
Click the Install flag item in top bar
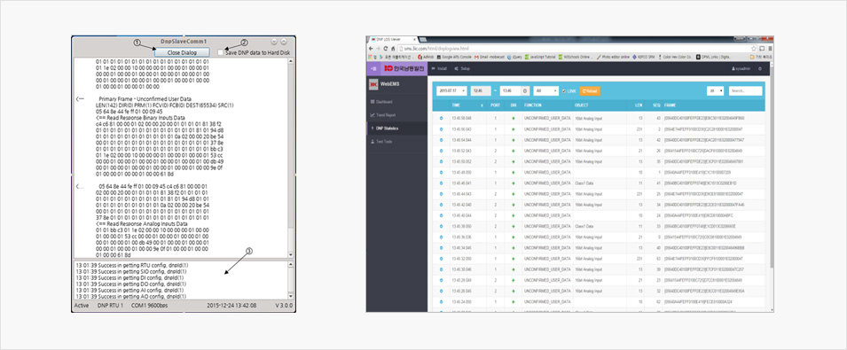point(439,68)
